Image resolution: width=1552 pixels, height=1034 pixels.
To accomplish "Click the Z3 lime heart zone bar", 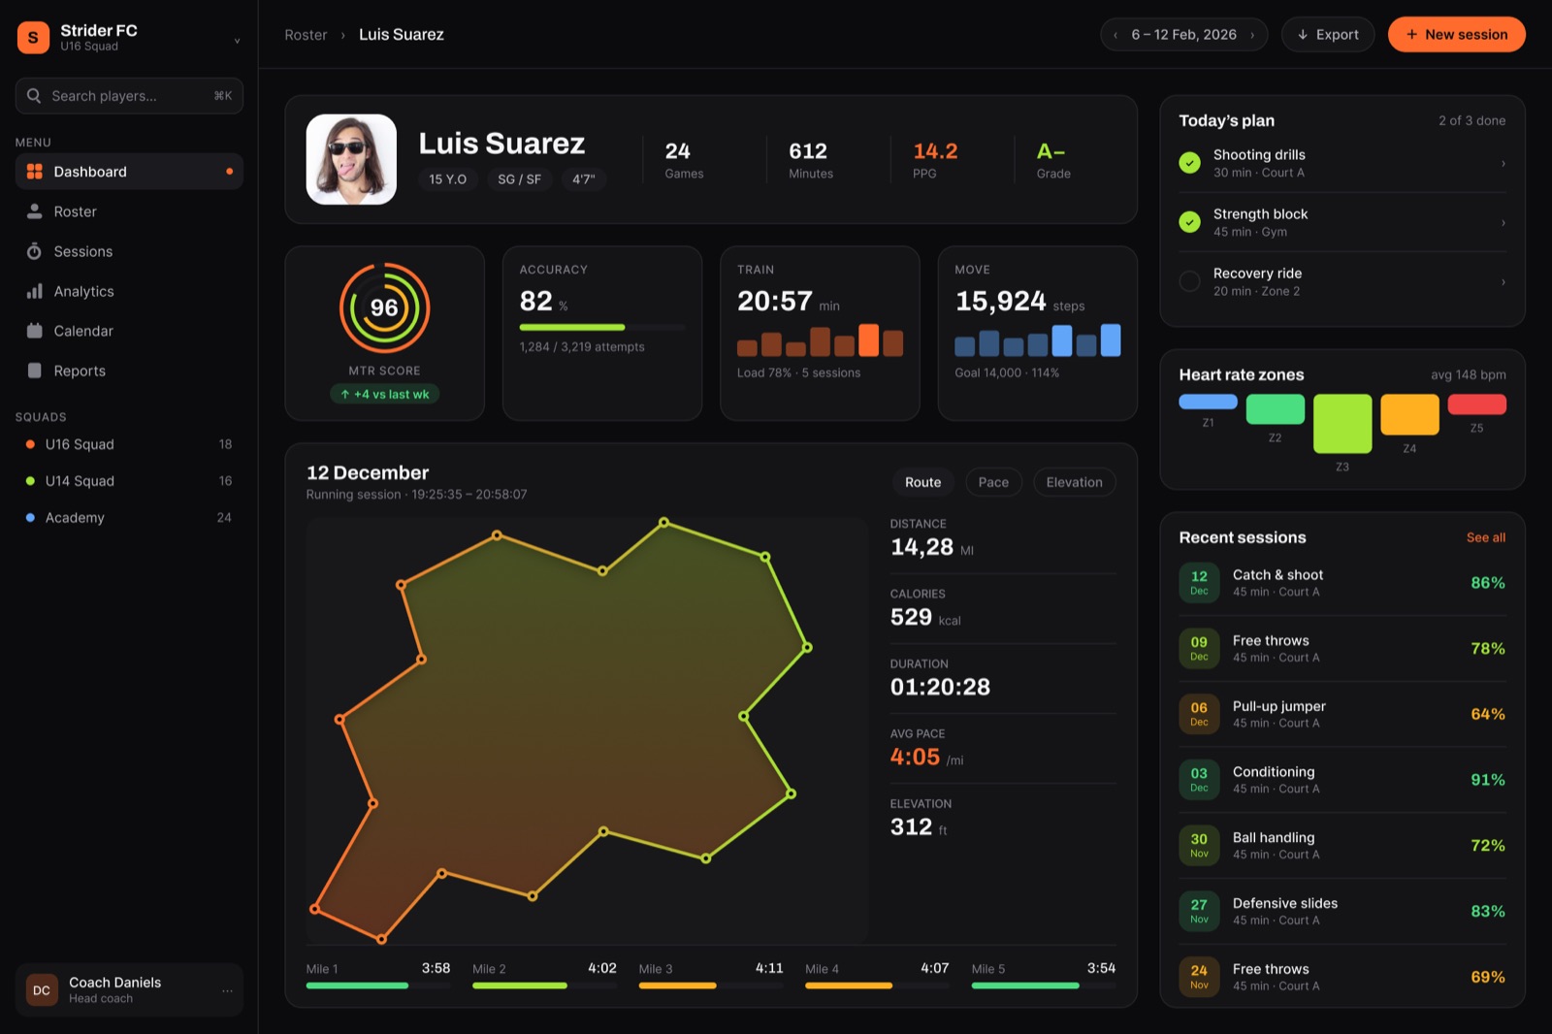I will click(1342, 424).
